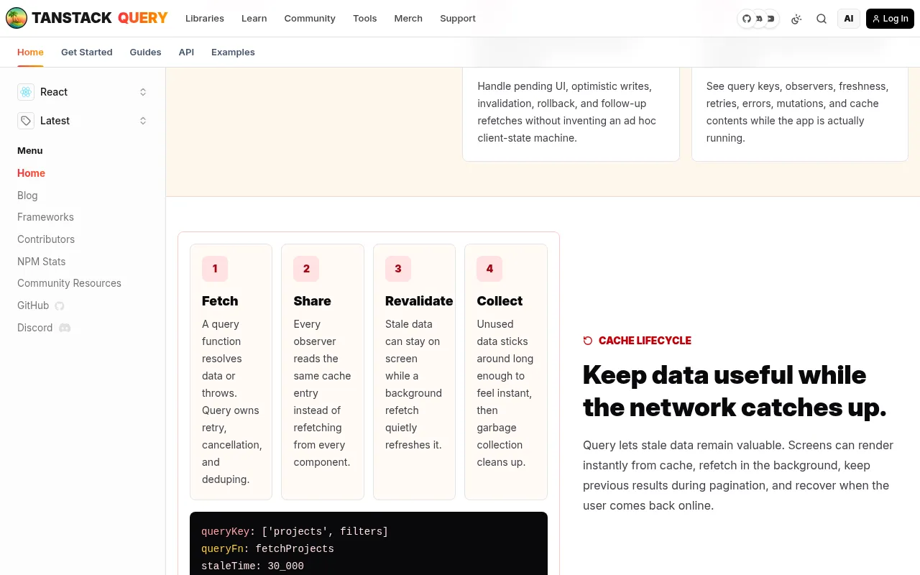Expand the Latest version selector

(x=83, y=121)
